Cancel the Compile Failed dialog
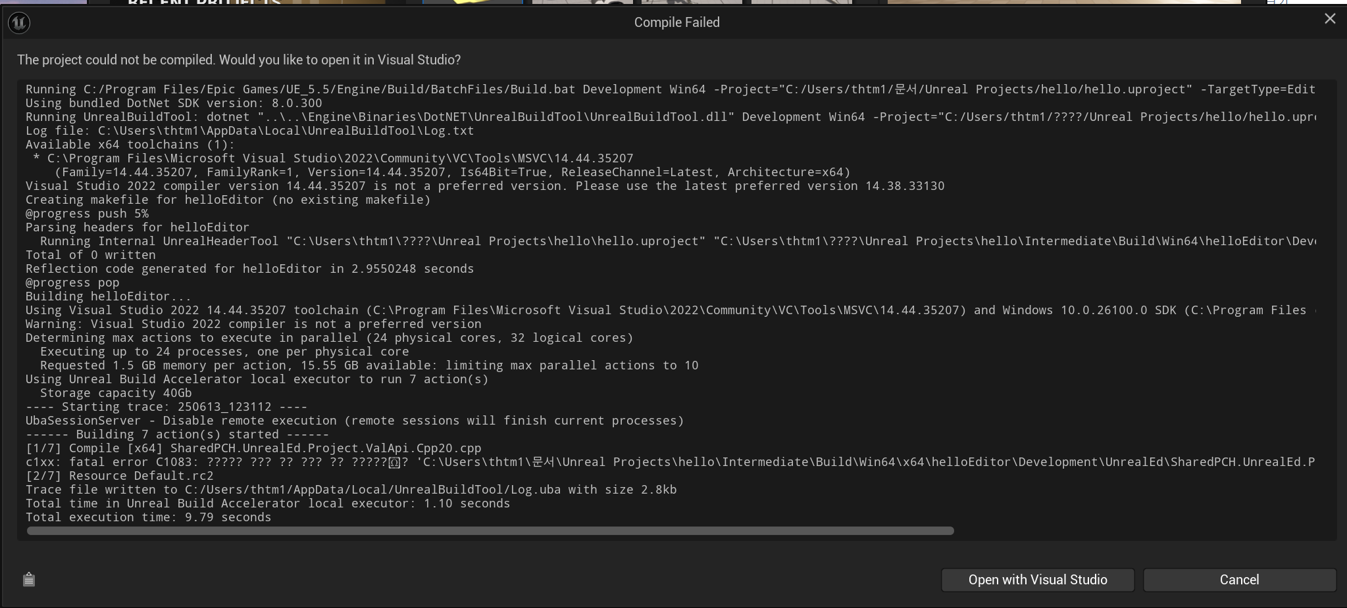 tap(1239, 580)
